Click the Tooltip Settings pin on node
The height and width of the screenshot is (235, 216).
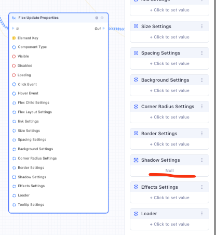pyautogui.click(x=14, y=205)
